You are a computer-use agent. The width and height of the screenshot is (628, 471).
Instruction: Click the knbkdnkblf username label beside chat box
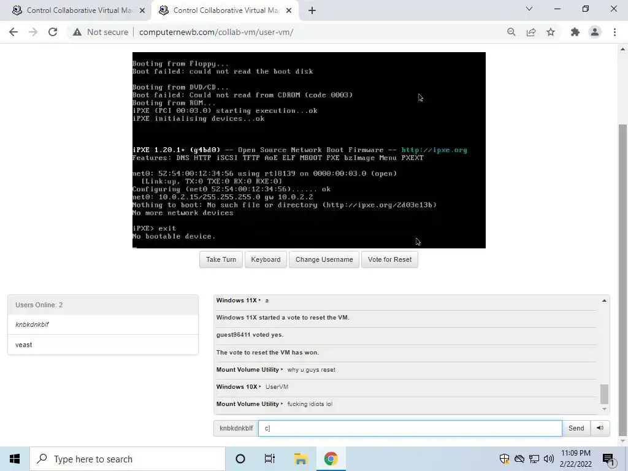tap(236, 428)
